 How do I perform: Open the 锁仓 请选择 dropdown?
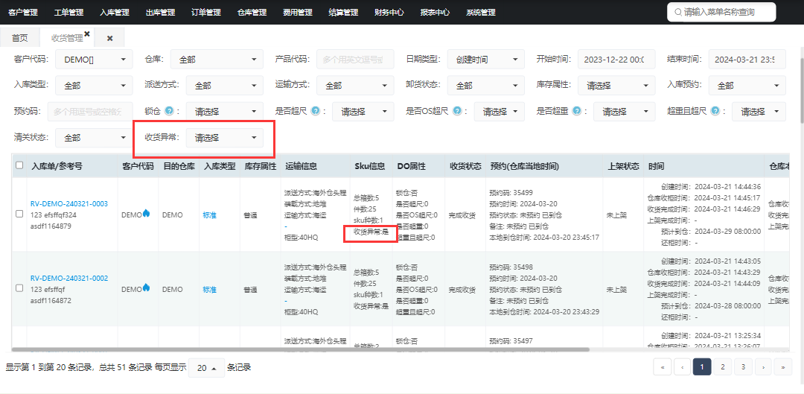pyautogui.click(x=225, y=111)
